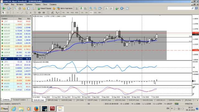Select the text A tool

(30, 12)
